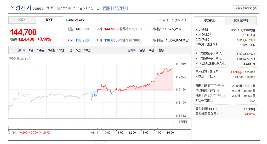Click the MY STOCK 추가 button
267x144 pixels.
tap(246, 8)
